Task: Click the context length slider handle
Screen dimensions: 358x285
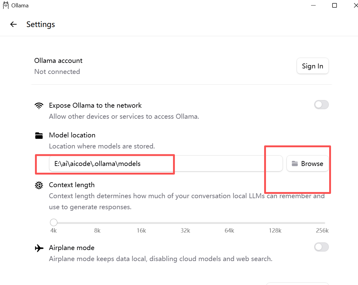Action: point(54,222)
